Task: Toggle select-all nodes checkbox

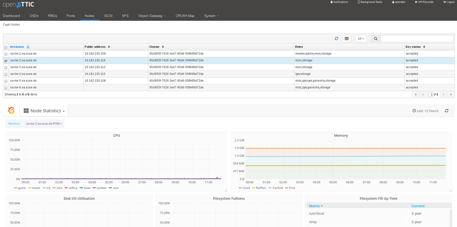Action: pyautogui.click(x=6, y=47)
